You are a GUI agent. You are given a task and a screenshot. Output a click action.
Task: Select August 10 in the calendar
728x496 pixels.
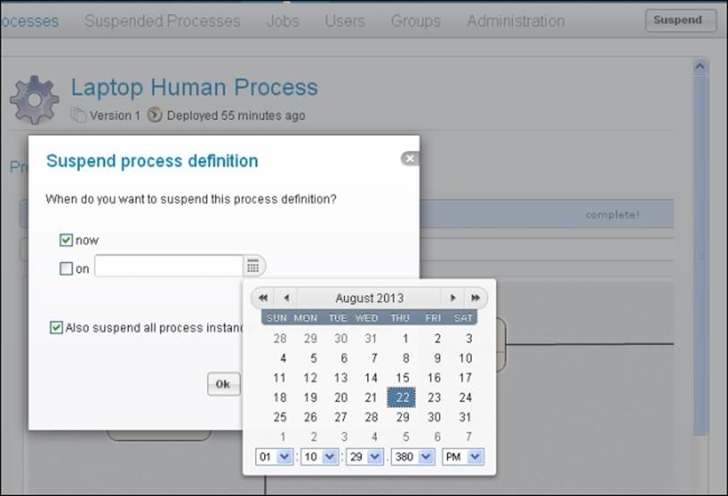466,358
